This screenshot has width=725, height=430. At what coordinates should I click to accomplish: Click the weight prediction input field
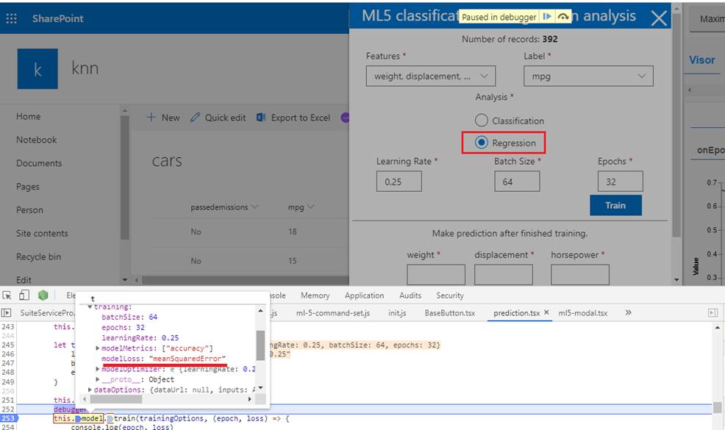coord(436,275)
